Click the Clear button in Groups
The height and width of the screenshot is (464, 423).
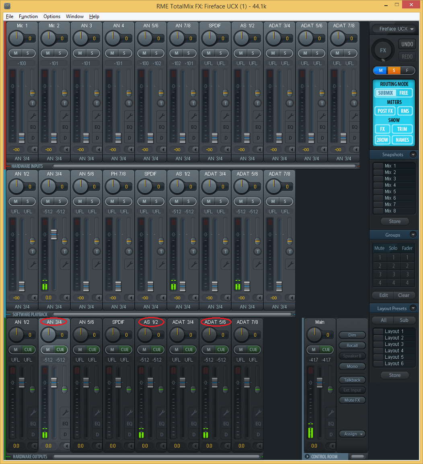pos(403,295)
